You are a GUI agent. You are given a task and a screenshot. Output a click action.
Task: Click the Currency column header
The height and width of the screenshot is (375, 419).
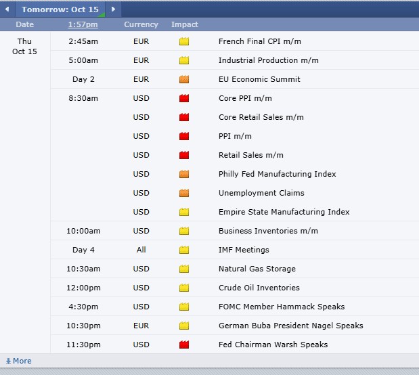(x=141, y=24)
